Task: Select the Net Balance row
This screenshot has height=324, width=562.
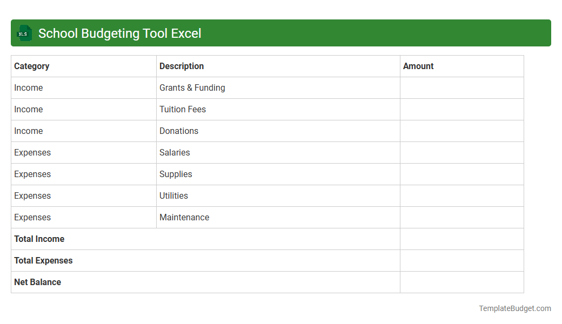Action: tap(37, 282)
